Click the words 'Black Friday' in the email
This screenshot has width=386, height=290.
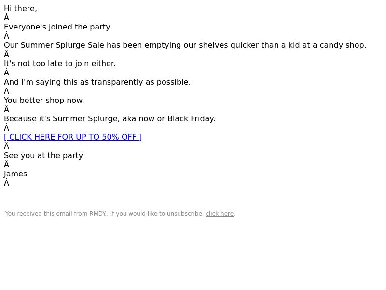pos(191,118)
